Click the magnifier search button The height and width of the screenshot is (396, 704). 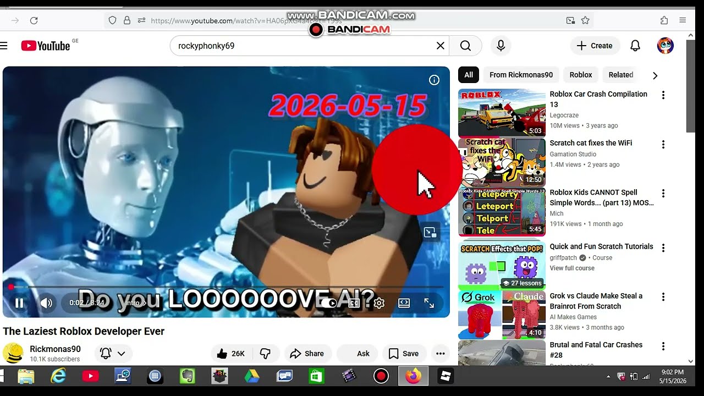click(465, 46)
